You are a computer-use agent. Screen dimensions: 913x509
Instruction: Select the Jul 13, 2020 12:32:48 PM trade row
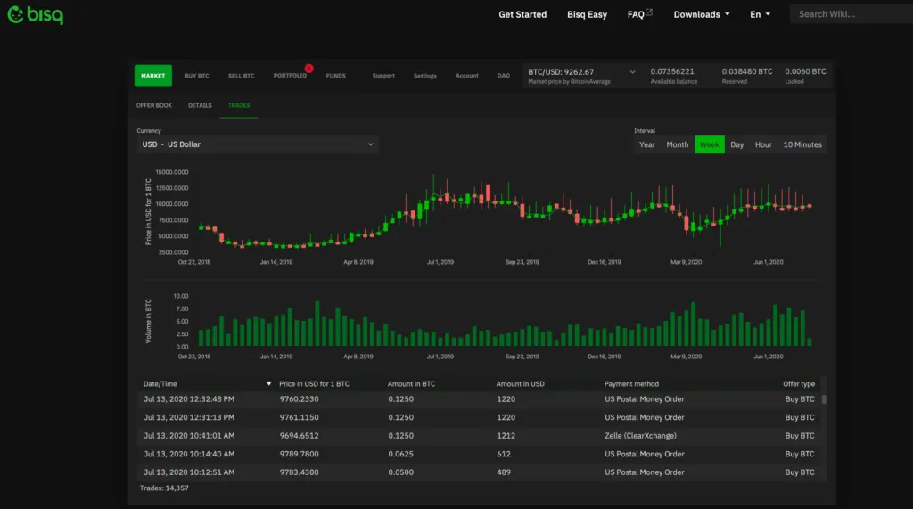(x=479, y=399)
